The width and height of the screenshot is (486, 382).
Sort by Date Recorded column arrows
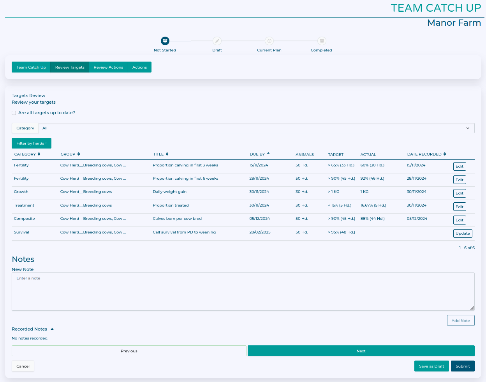tap(445, 154)
